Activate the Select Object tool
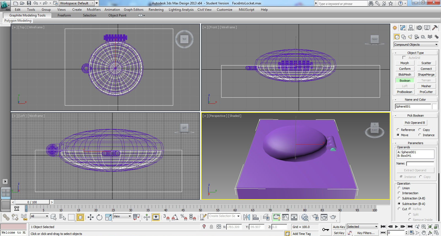Screen dimensions: 441x236 point(54,217)
